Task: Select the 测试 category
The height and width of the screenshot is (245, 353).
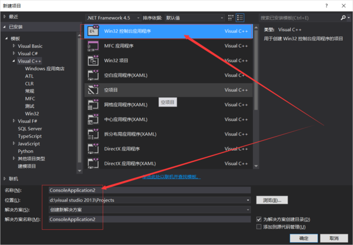Action: pos(29,106)
